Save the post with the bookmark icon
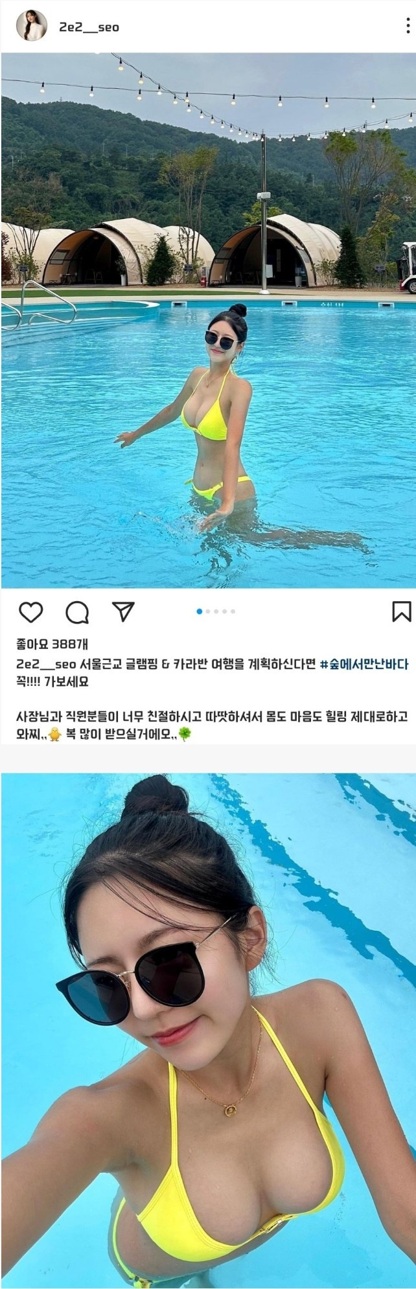416x1289 pixels. [401, 611]
